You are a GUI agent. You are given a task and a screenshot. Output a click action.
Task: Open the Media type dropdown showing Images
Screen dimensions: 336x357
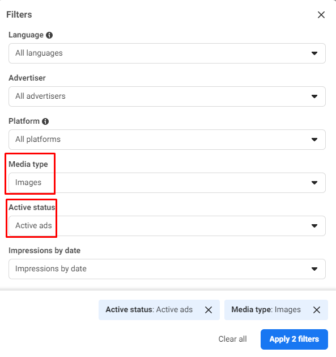click(167, 183)
